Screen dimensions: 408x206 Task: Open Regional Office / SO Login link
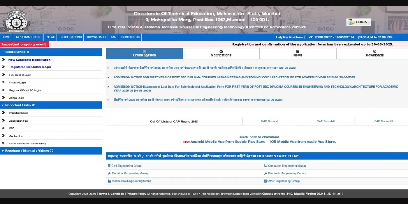(25, 90)
